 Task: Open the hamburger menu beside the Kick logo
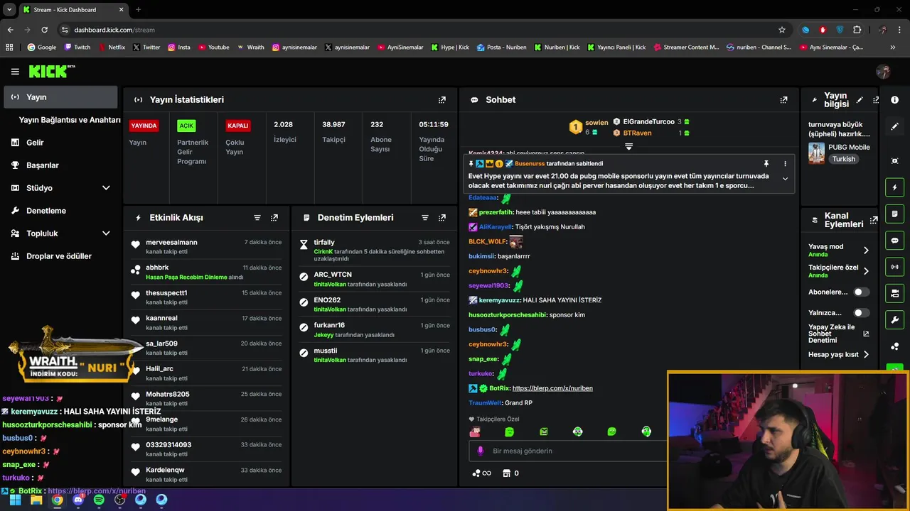[x=15, y=72]
